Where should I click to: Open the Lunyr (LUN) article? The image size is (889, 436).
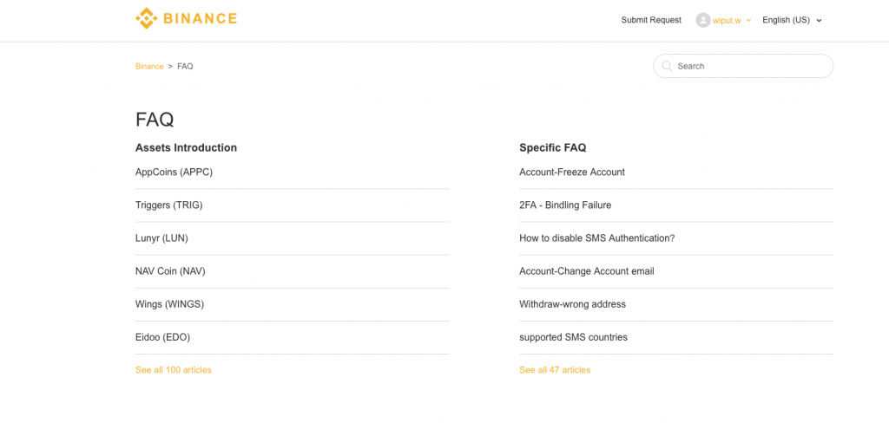(x=161, y=238)
